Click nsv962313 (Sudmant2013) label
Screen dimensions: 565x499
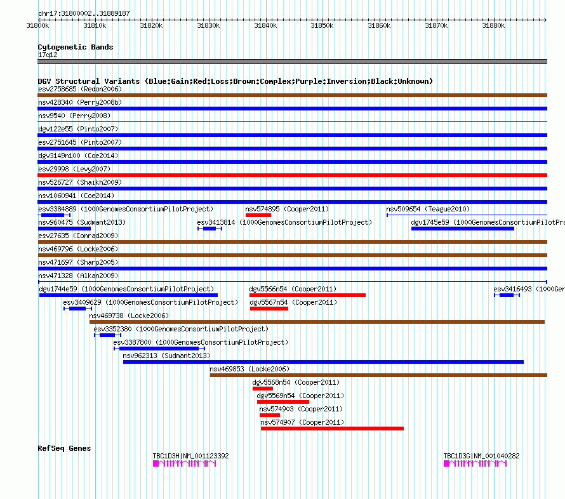166,356
